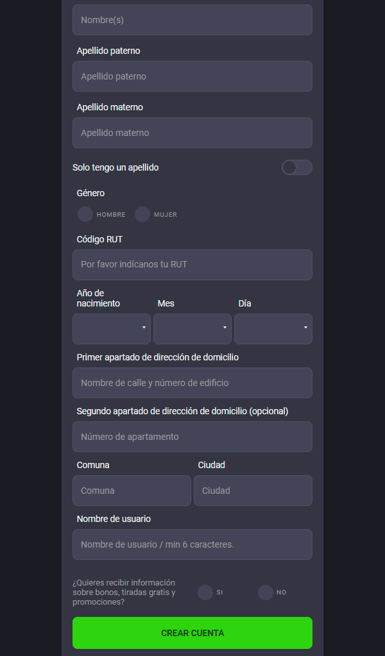Expand the Mes dropdown
The width and height of the screenshot is (385, 656).
(x=193, y=329)
